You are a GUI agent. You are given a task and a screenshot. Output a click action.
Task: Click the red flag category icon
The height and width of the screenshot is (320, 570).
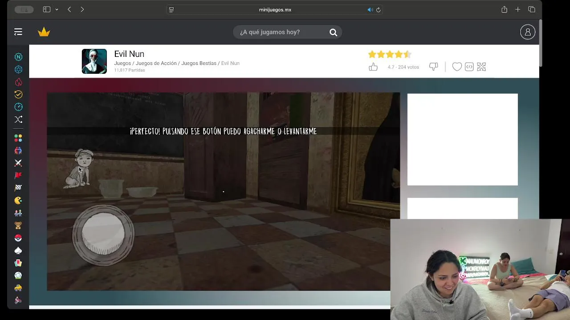tap(18, 176)
